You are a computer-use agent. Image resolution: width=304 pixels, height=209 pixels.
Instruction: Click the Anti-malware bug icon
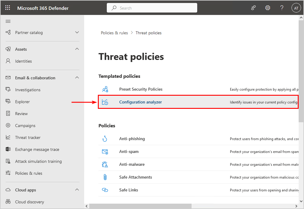tap(105, 164)
